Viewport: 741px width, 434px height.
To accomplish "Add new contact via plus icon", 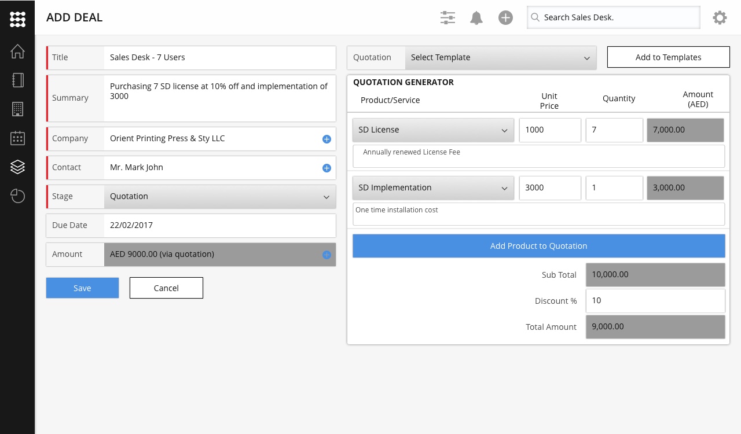I will coord(327,168).
